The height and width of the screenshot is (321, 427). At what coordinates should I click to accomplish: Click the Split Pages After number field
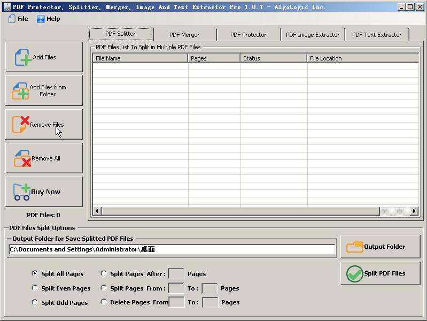point(176,273)
